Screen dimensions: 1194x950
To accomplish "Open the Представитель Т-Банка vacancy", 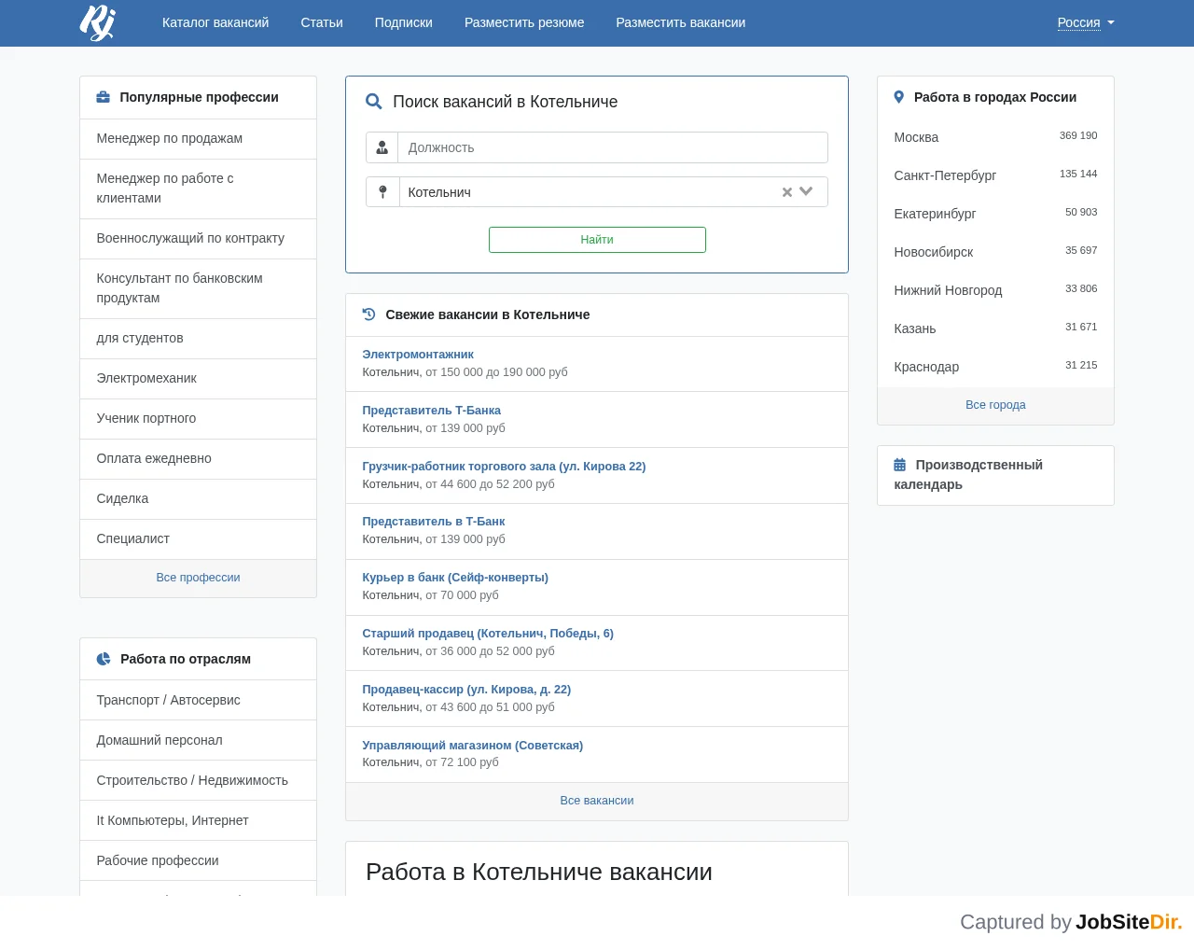I will pos(432,411).
